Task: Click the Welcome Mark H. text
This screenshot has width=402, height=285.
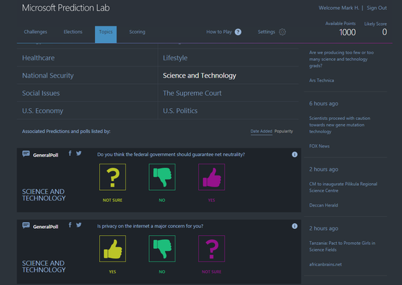Action: coord(339,8)
